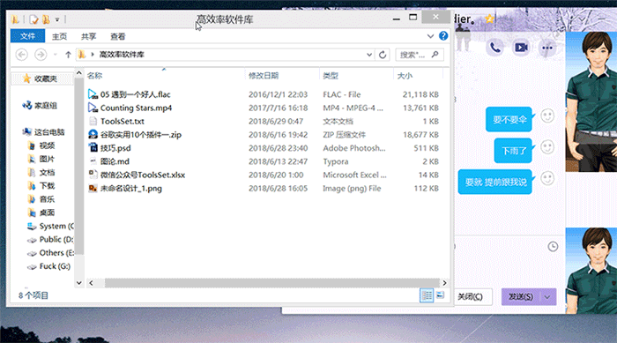Screen dimensions: 617x343
Task: Open Explorer help question mark icon
Action: coord(443,36)
